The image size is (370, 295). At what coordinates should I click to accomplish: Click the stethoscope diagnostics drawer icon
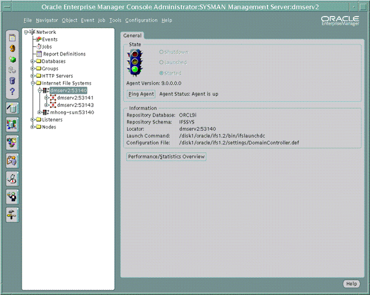(x=12, y=178)
